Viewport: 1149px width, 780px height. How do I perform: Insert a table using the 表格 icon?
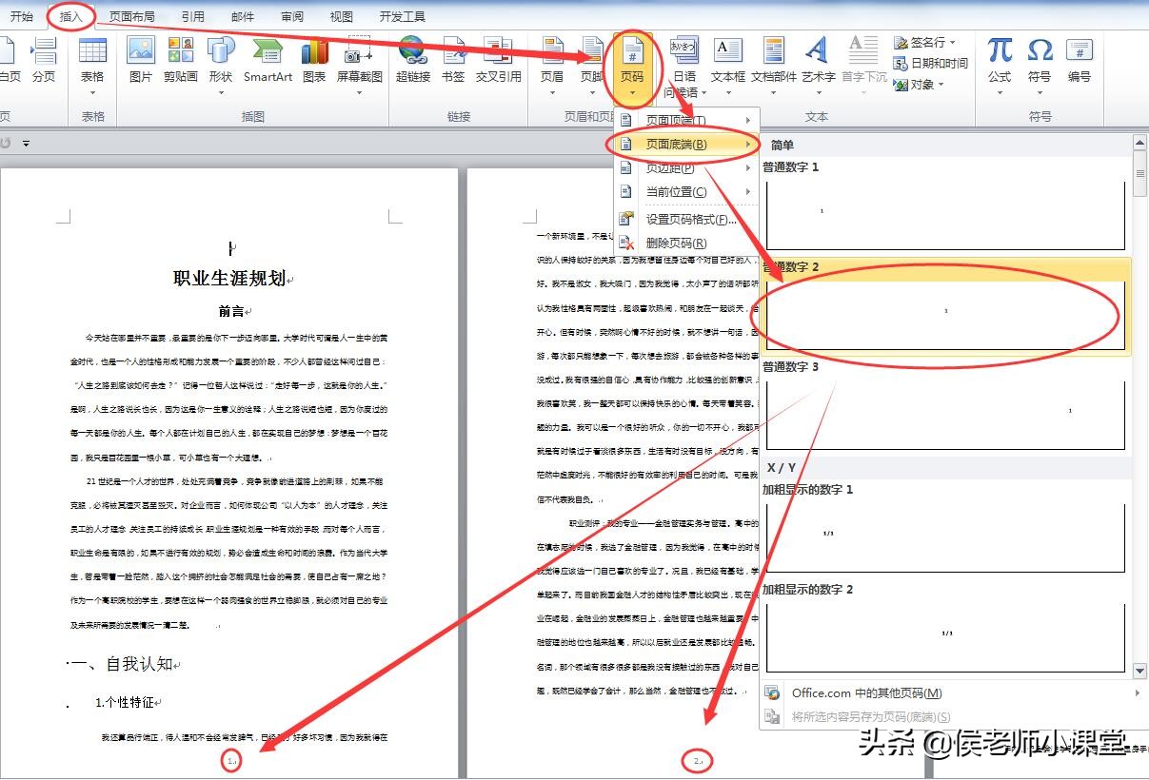click(x=91, y=60)
